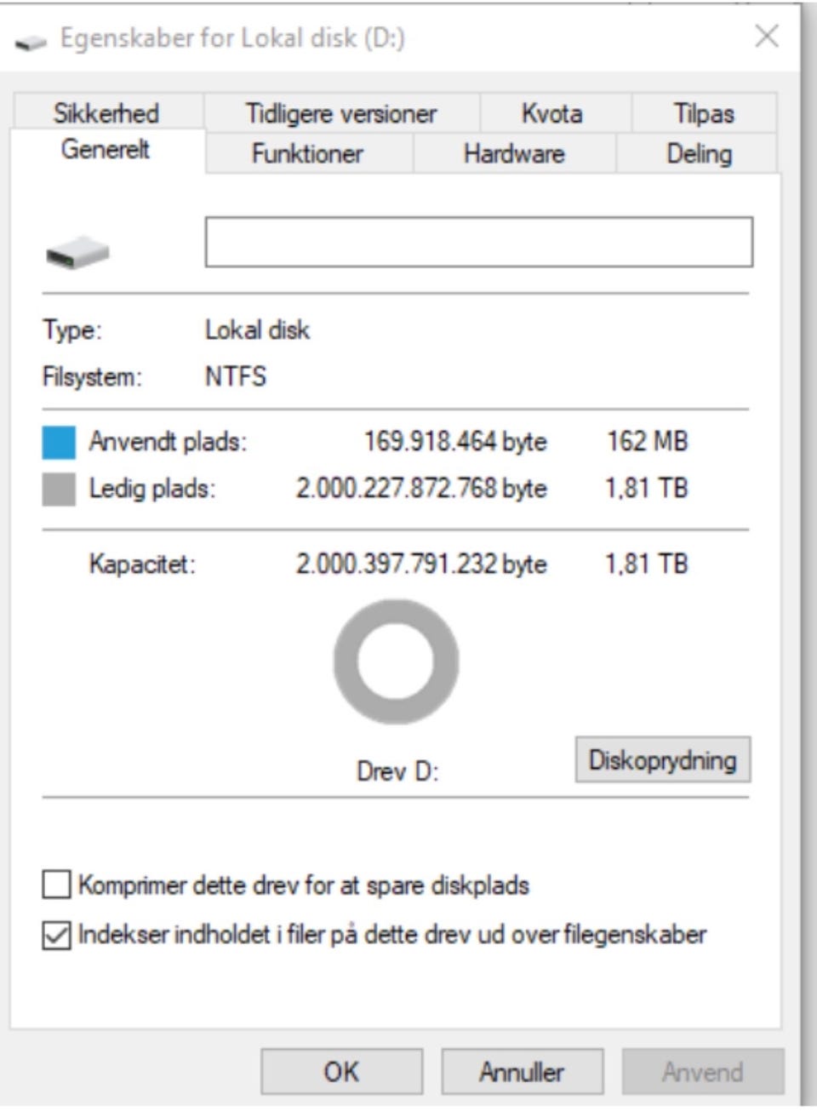
Task: Click the large disk drive icon
Action: [x=77, y=252]
